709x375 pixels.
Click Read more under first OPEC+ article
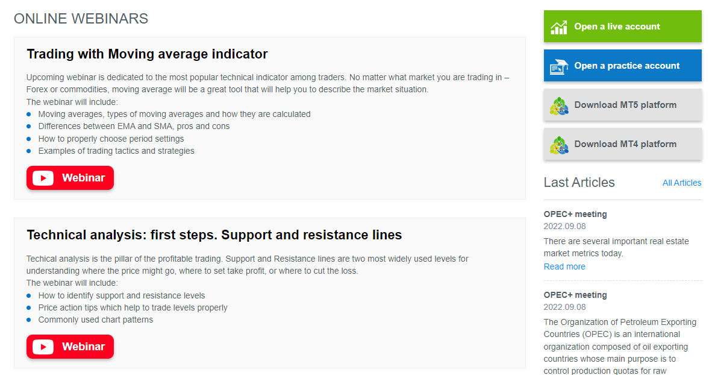click(x=564, y=266)
